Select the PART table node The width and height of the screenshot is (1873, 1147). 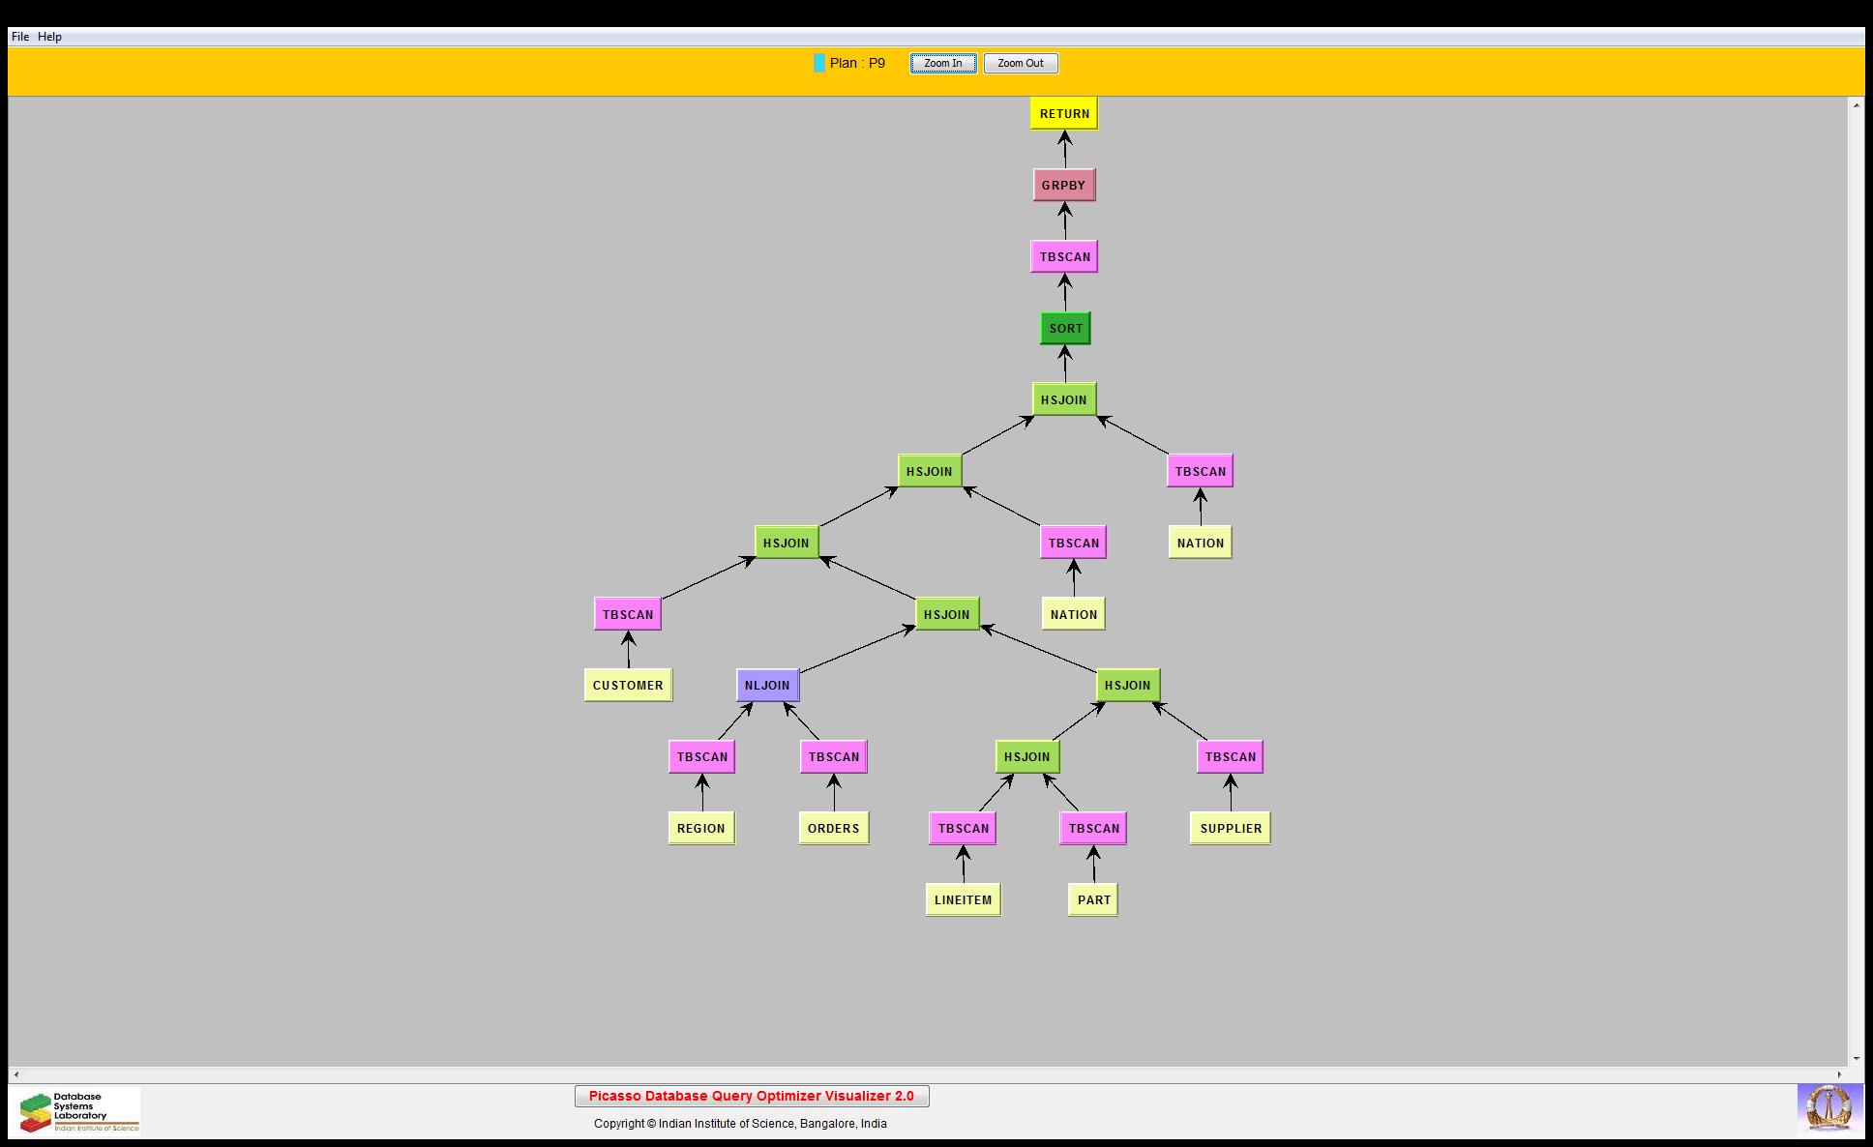coord(1093,899)
